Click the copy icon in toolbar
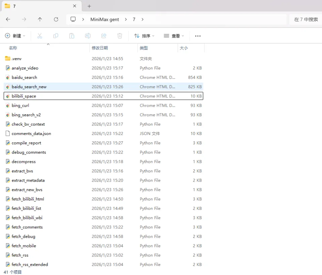This screenshot has height=275, width=322. pyautogui.click(x=56, y=36)
